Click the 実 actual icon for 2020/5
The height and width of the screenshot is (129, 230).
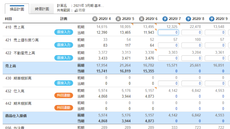coord(118,19)
